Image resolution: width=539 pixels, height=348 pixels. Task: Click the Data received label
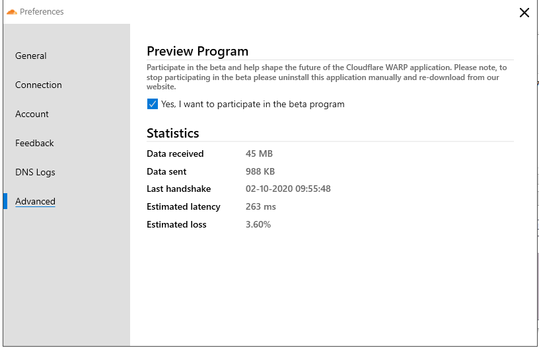pos(175,153)
